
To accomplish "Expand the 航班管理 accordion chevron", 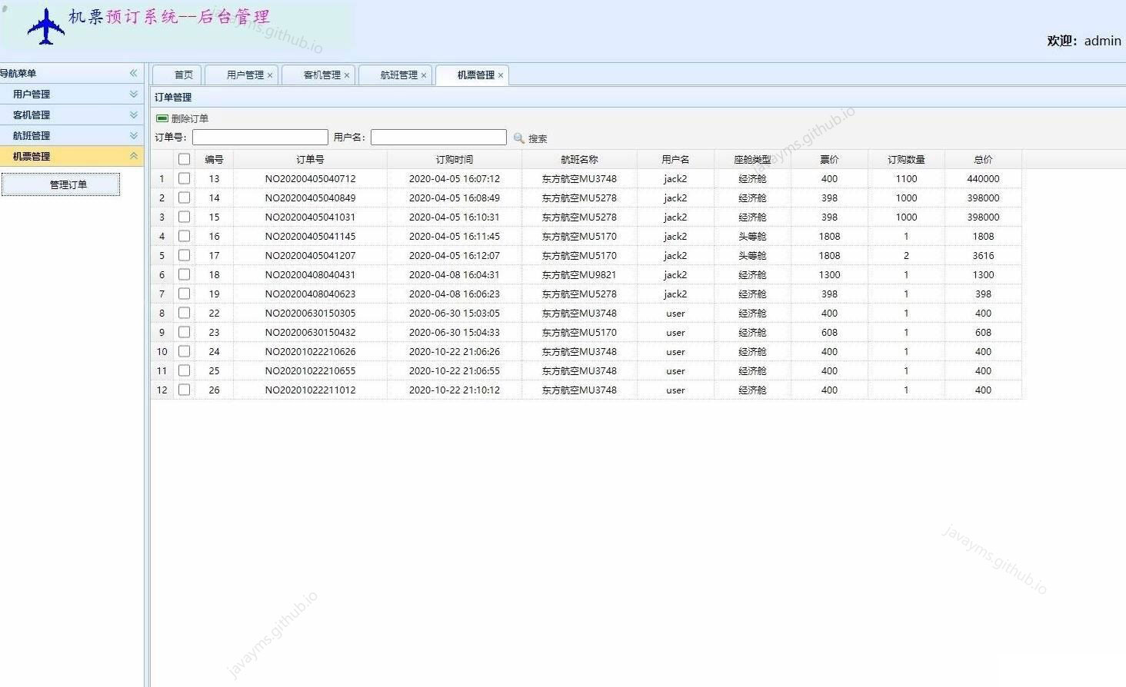I will click(133, 135).
